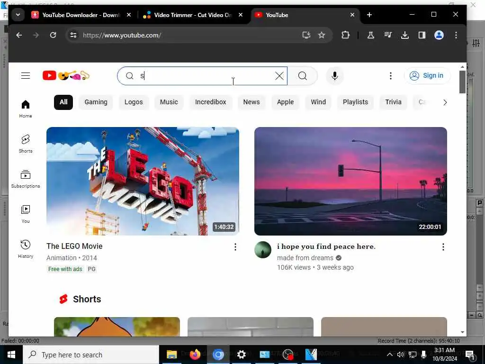Filter by the Logos chip
The height and width of the screenshot is (364, 485).
coord(134,102)
